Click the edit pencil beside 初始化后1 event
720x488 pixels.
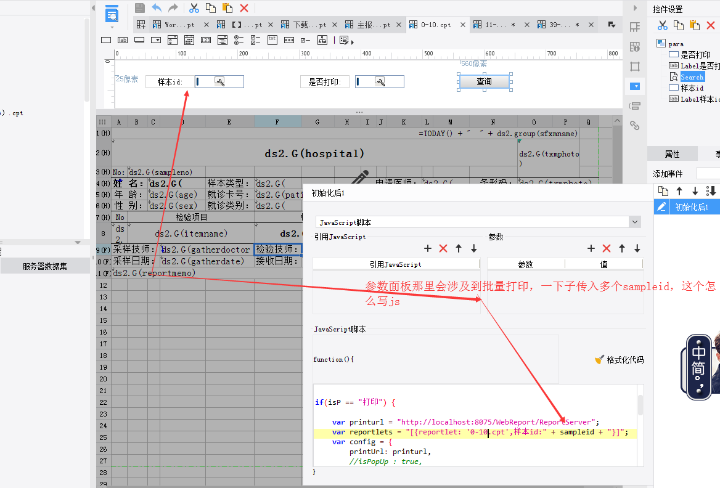point(661,207)
